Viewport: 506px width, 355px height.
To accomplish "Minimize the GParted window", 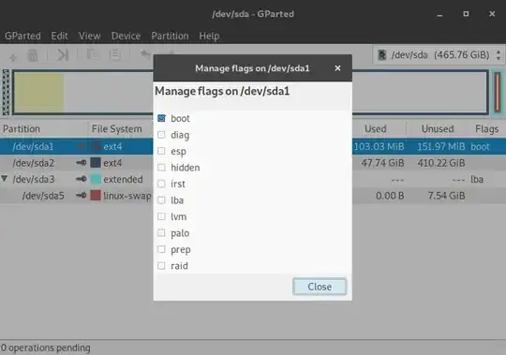I will pyautogui.click(x=439, y=14).
